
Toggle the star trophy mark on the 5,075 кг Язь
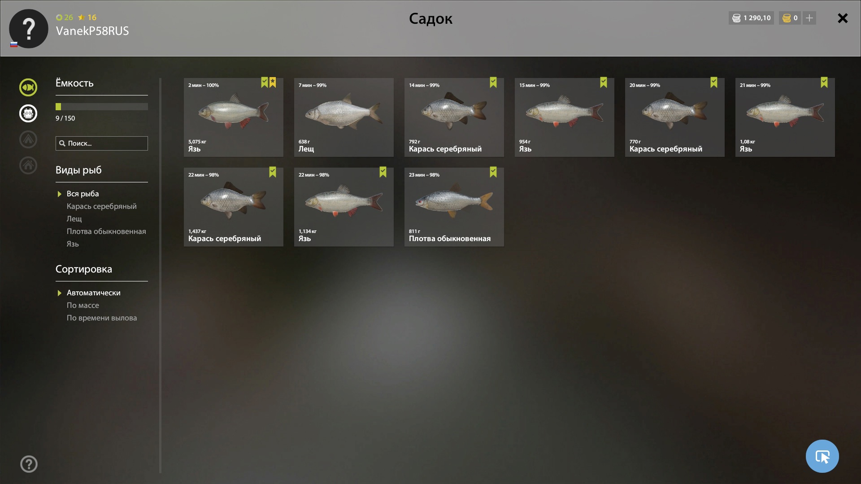point(273,82)
